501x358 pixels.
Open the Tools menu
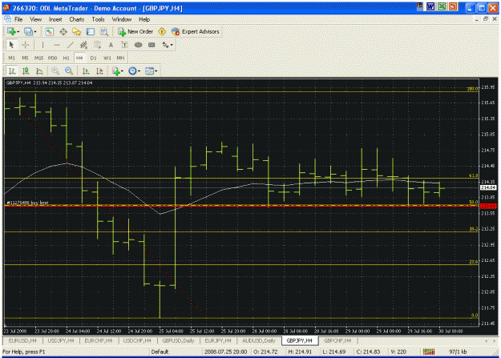pos(98,19)
